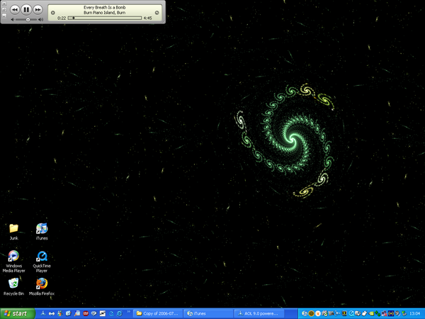Toggle the mini player size using the middle window button
Screen dimensions: 425x319
[x=4, y=10]
